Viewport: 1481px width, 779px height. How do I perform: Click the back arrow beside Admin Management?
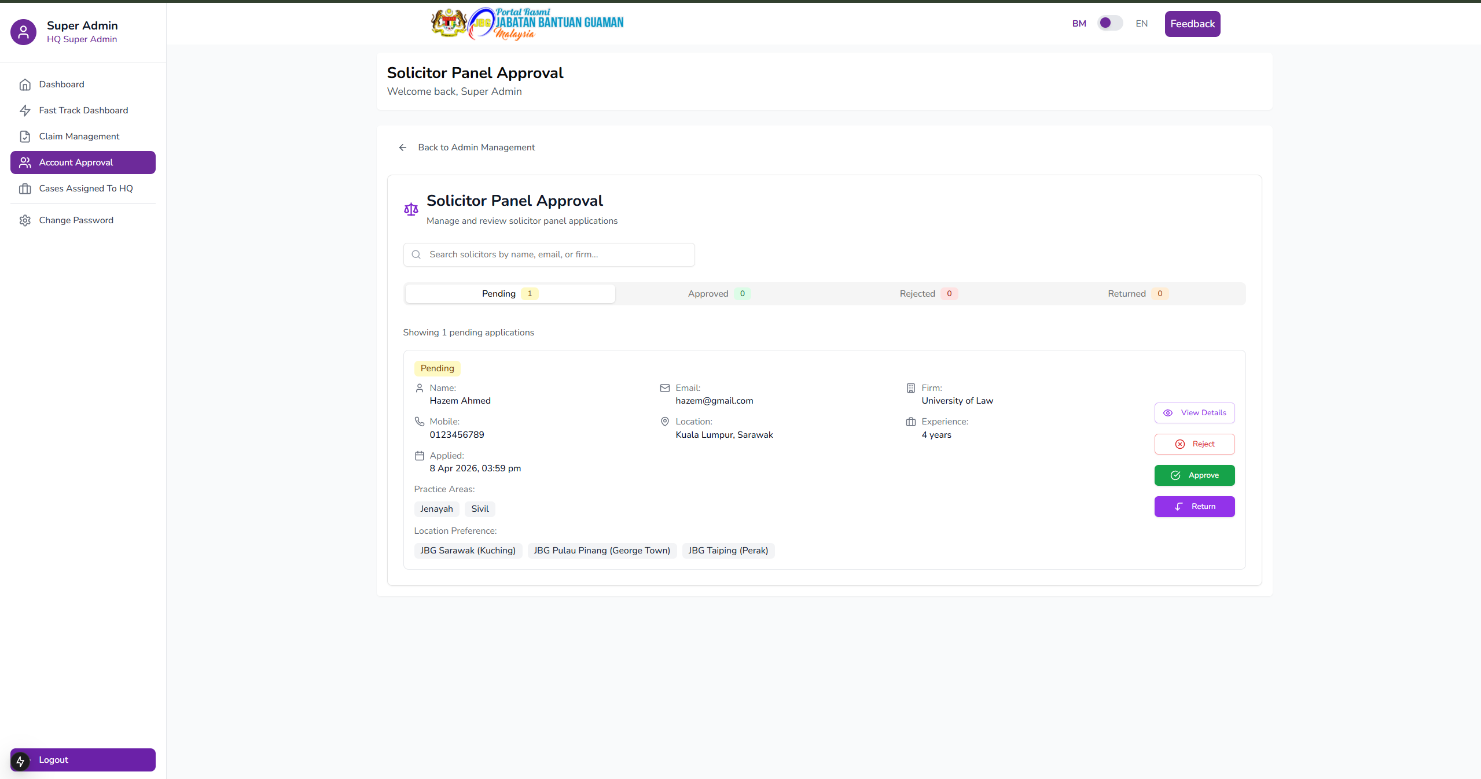[x=403, y=147]
